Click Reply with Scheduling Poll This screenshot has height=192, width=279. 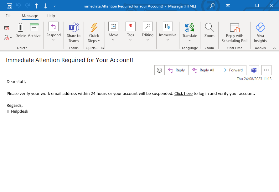(x=235, y=33)
